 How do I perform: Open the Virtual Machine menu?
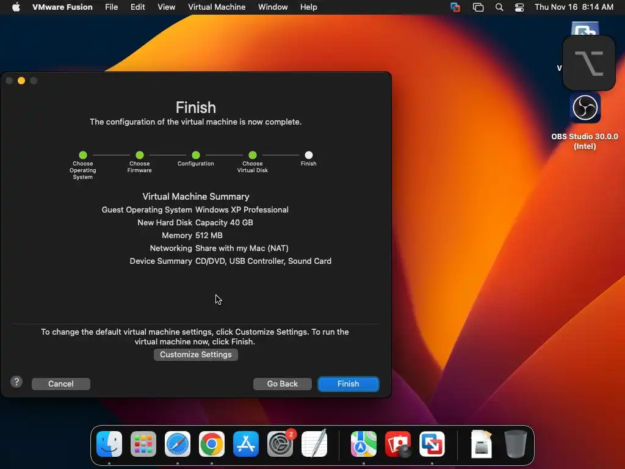click(x=217, y=7)
